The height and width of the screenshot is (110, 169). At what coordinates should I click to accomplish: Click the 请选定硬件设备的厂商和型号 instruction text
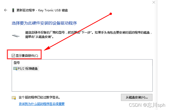pos(45,33)
